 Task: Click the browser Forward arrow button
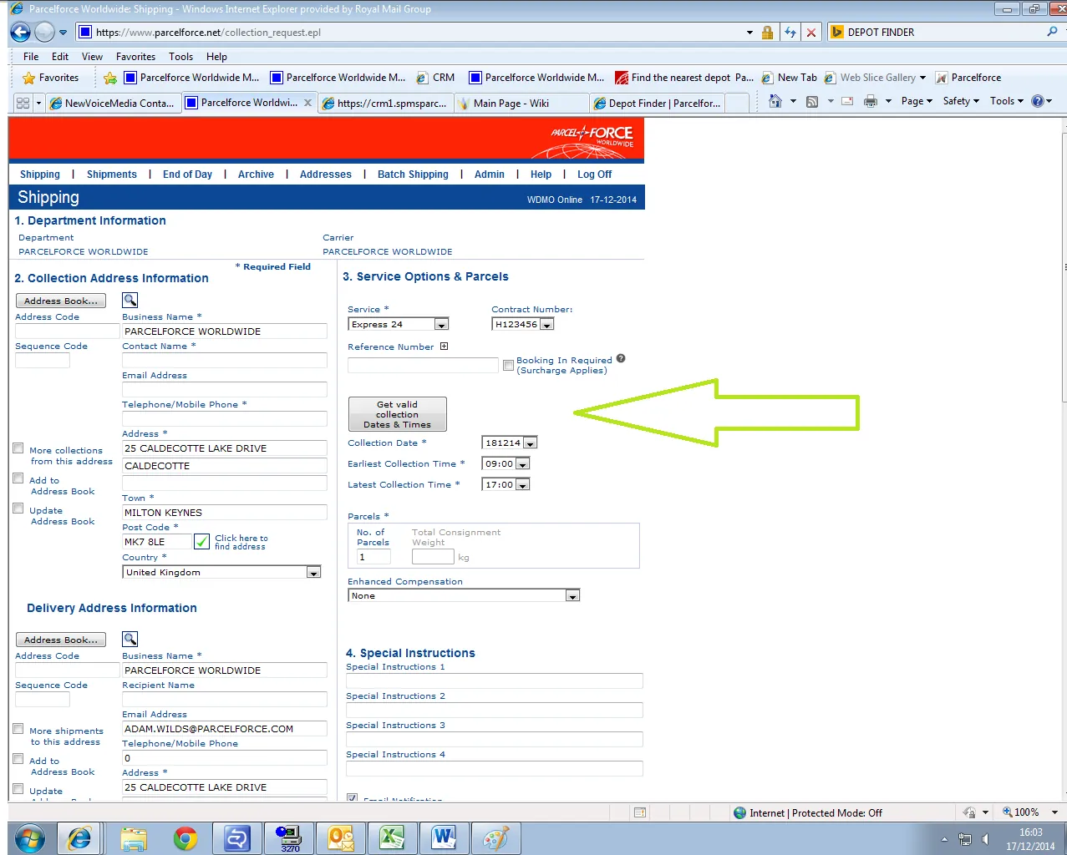[45, 33]
